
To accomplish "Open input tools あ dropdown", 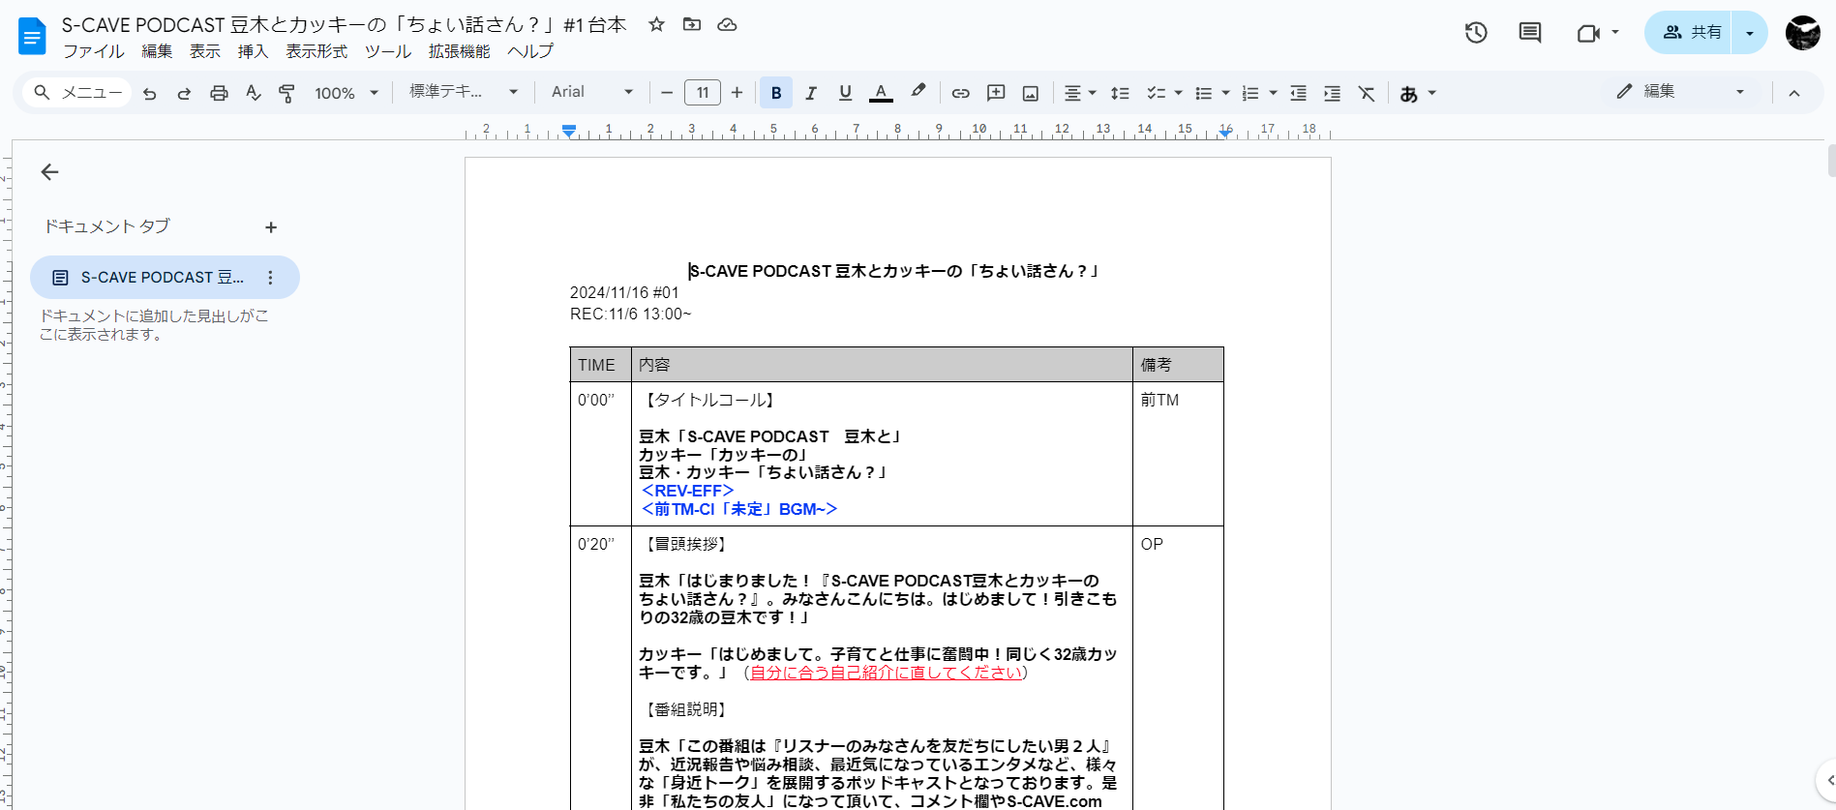I will pos(1418,93).
